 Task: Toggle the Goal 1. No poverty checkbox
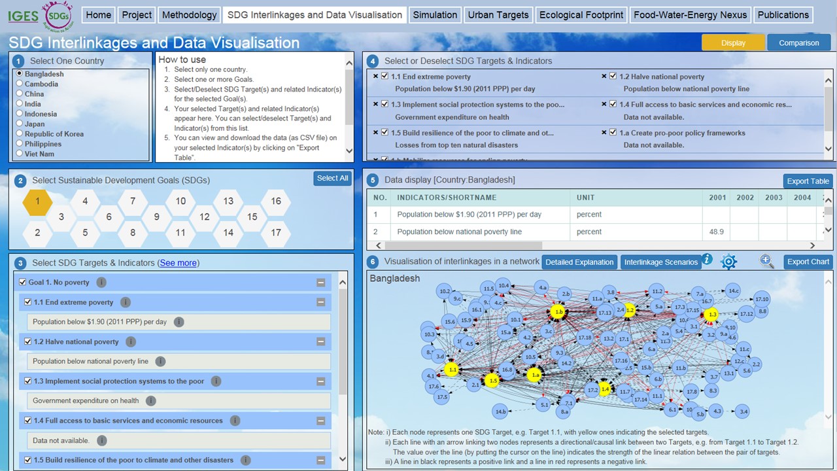point(22,283)
